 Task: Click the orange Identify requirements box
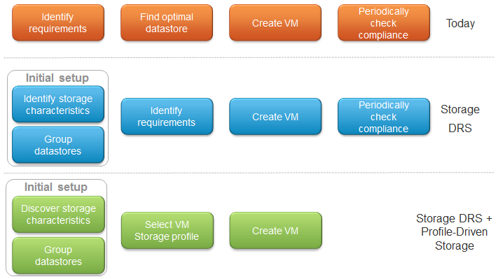58,23
